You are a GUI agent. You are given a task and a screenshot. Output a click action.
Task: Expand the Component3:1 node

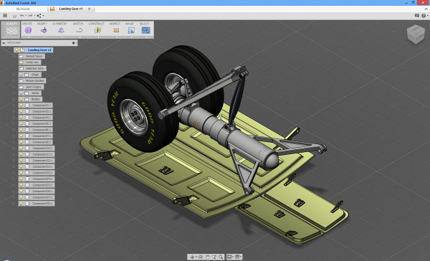tap(14, 111)
